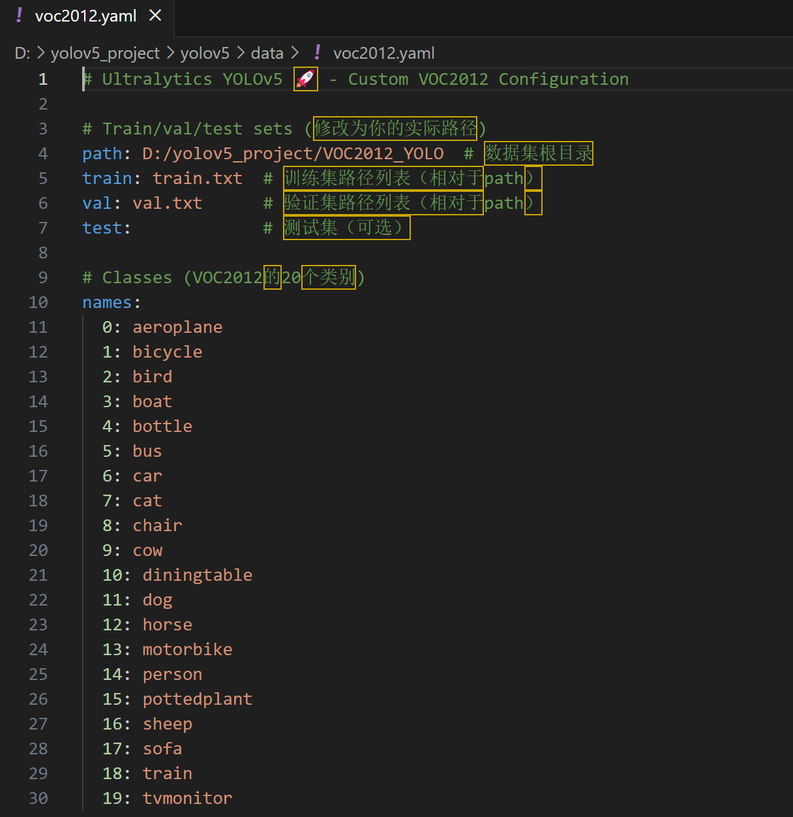This screenshot has width=793, height=817.
Task: Click the word 'cat' on line 18
Action: 147,501
